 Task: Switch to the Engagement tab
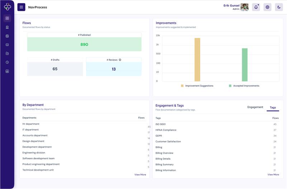click(255, 107)
